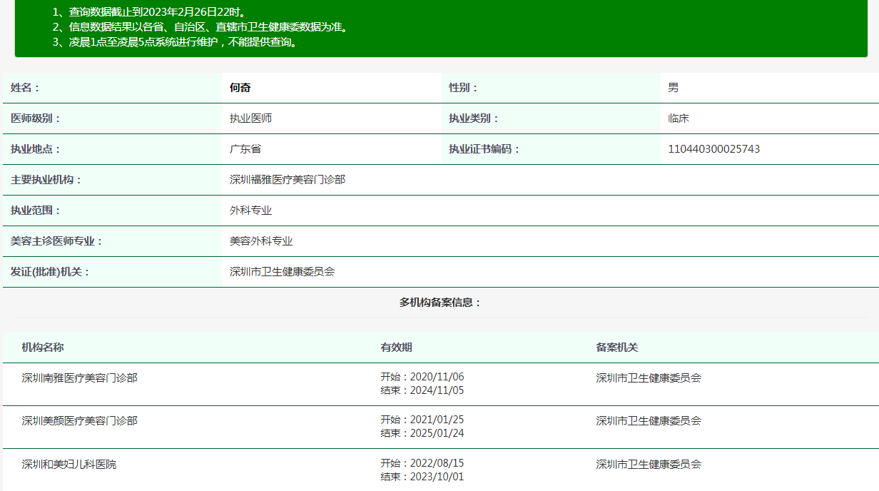
Task: Click the 外科专业 practice scope value
Action: click(x=250, y=211)
